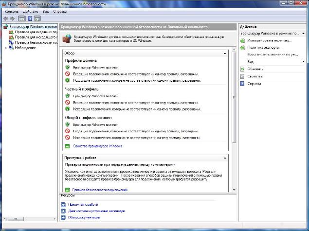Toggle the Action pane toolbar icon
This screenshot has width=309, height=231.
pyautogui.click(x=37, y=18)
